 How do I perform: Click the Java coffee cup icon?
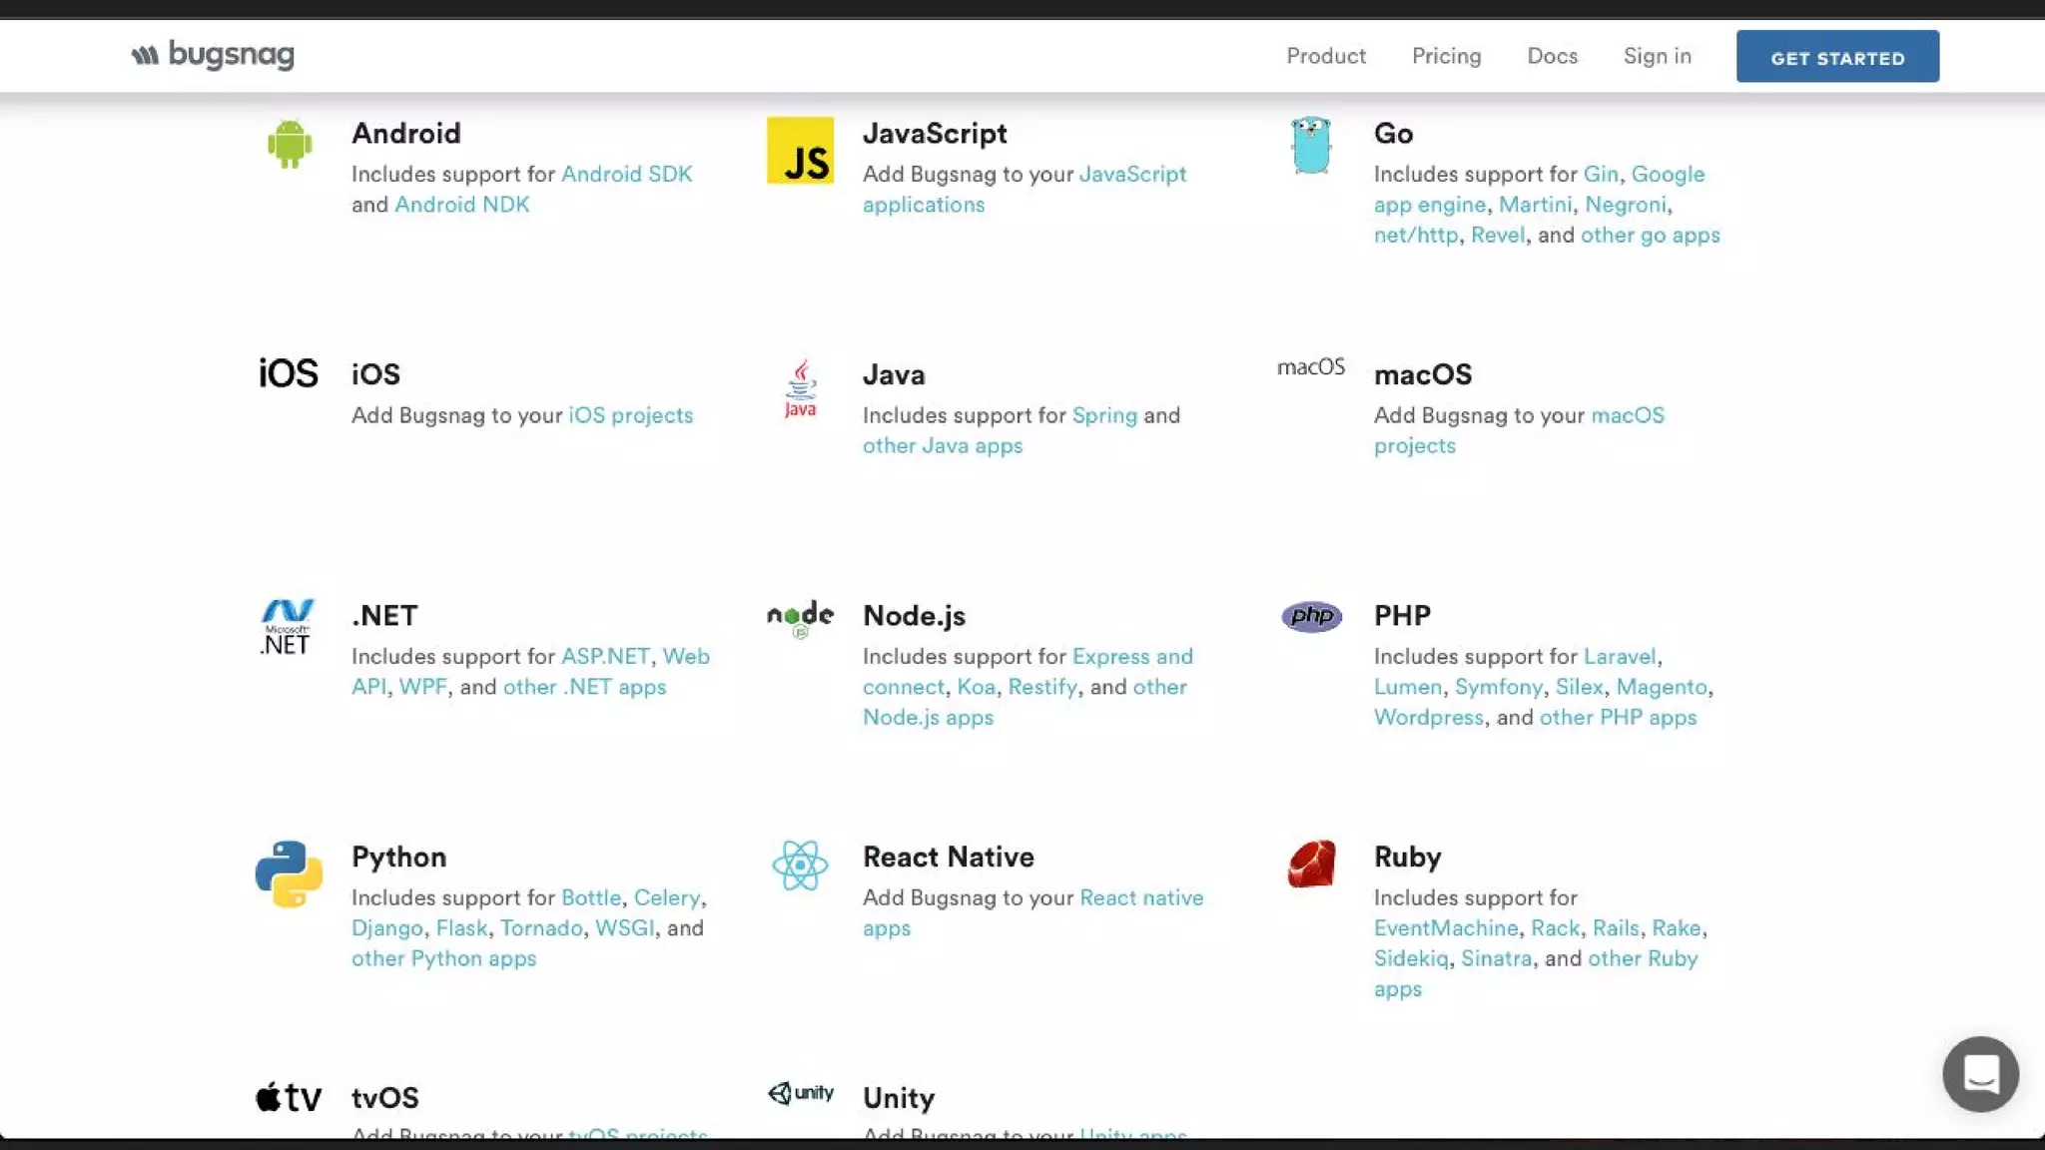(800, 388)
